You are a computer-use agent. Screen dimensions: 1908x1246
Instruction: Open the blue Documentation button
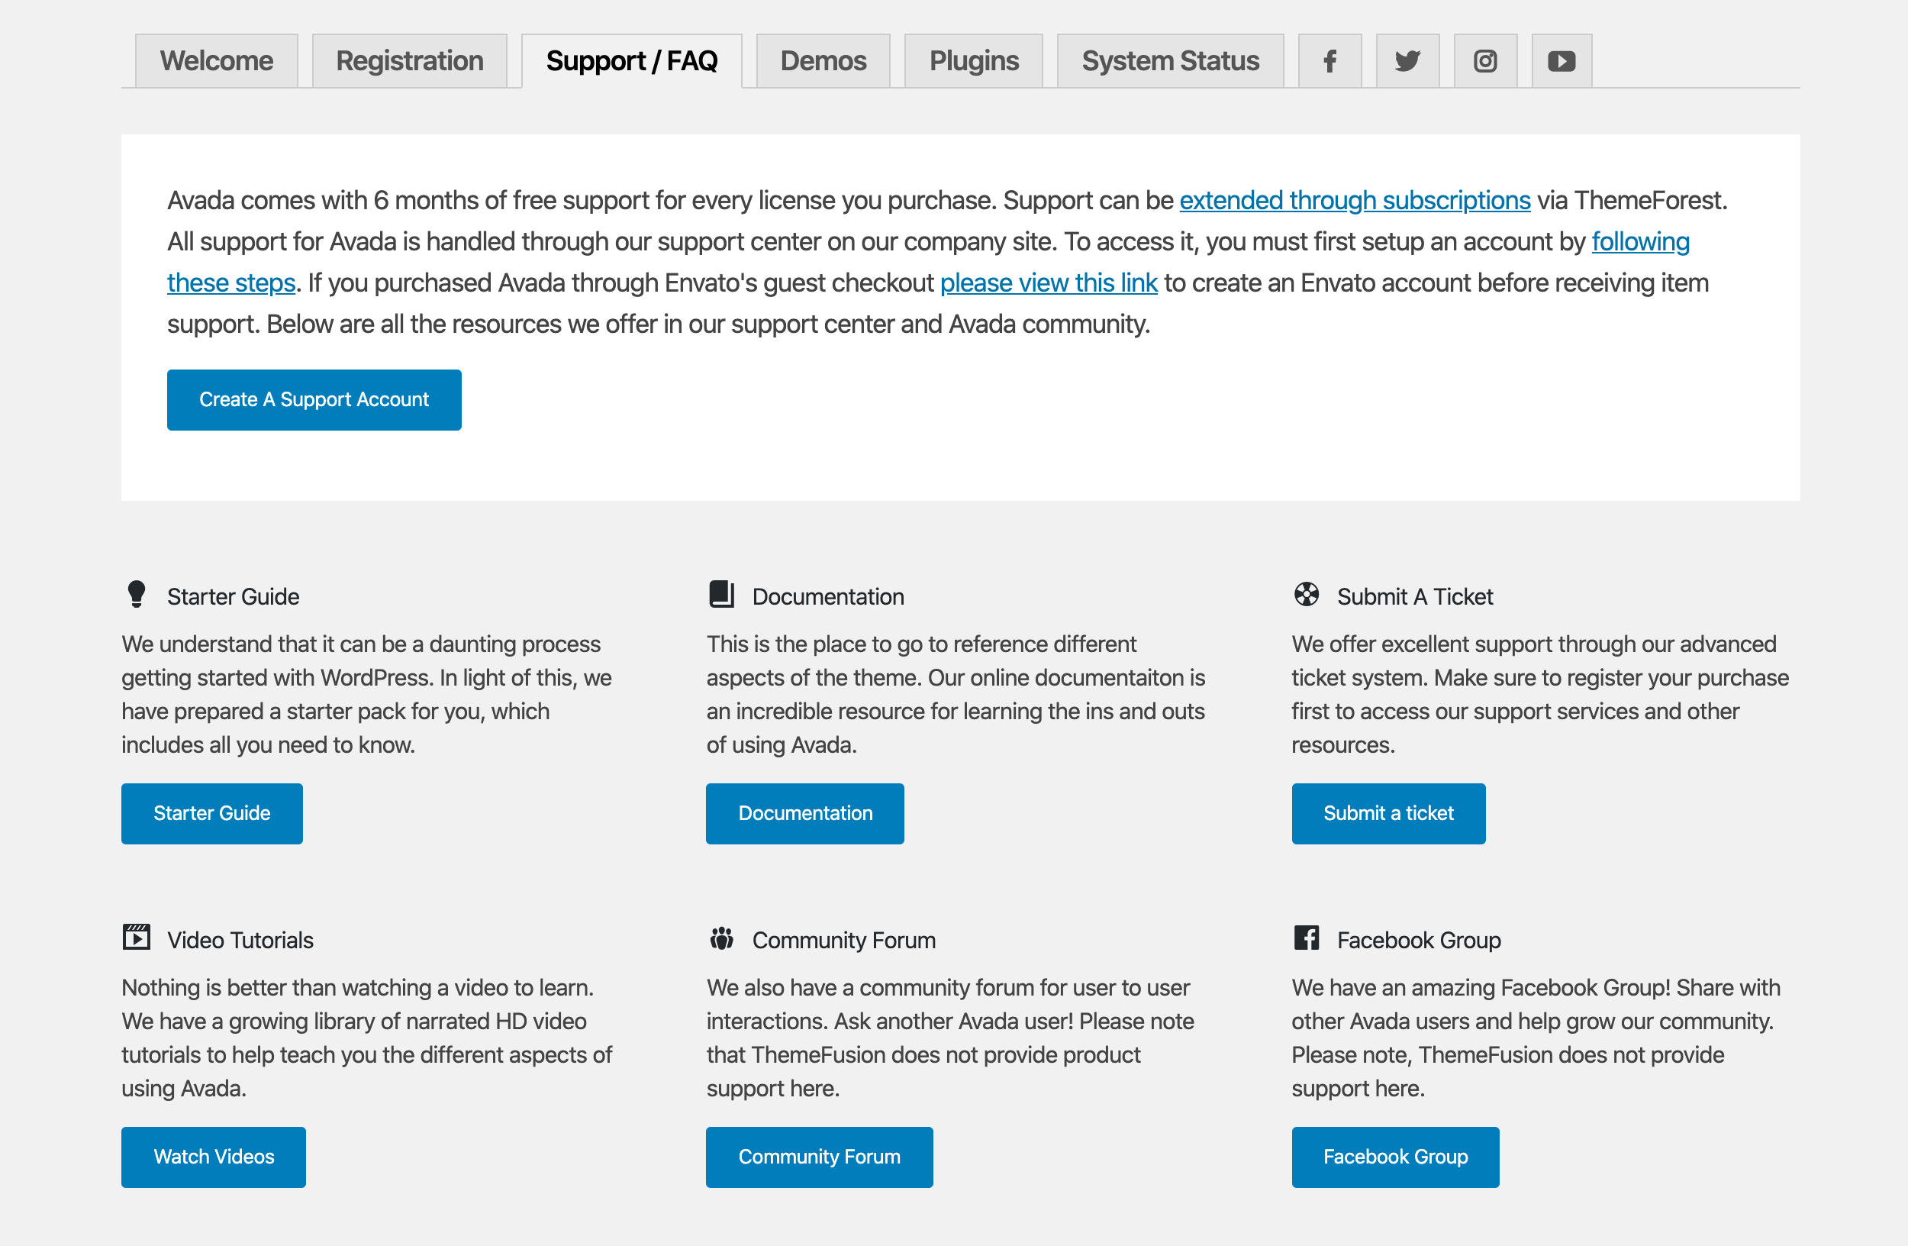tap(805, 814)
